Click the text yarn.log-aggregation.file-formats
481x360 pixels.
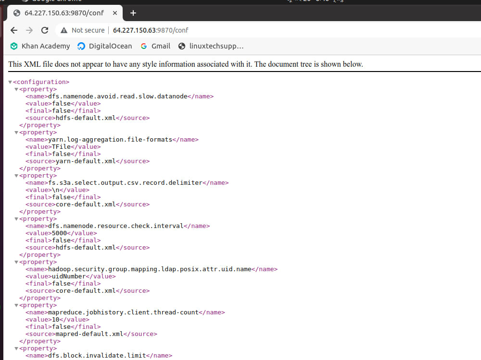[110, 140]
